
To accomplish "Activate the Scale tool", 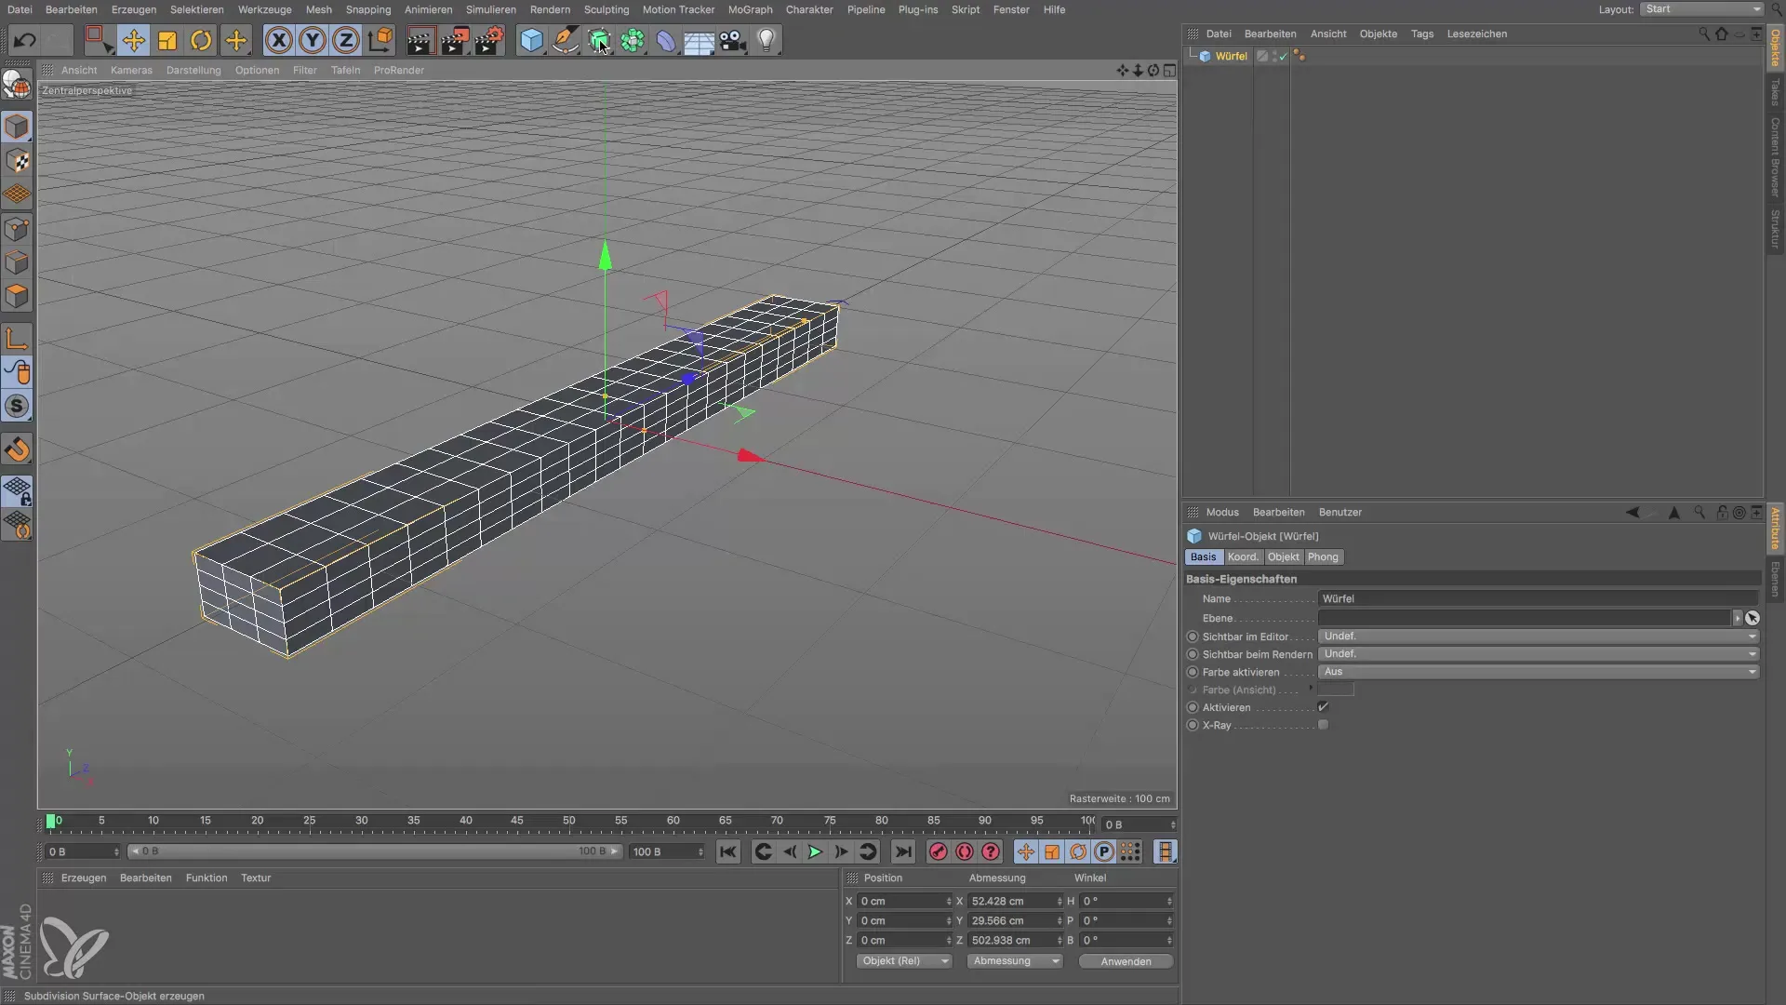I will point(167,41).
